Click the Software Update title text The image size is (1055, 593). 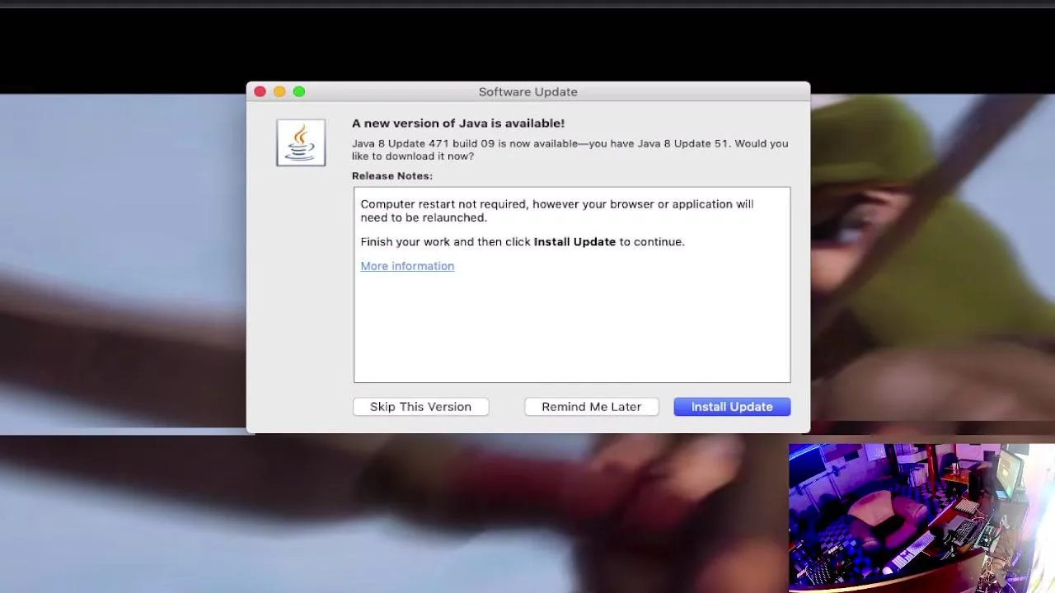tap(527, 91)
